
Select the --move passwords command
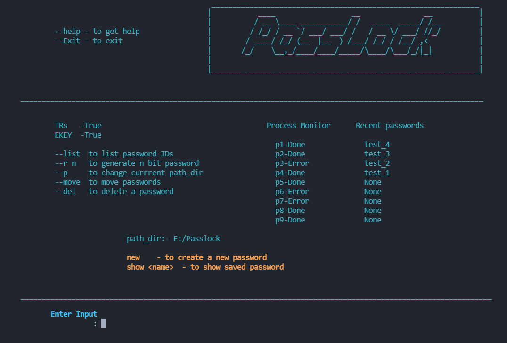[x=67, y=182]
